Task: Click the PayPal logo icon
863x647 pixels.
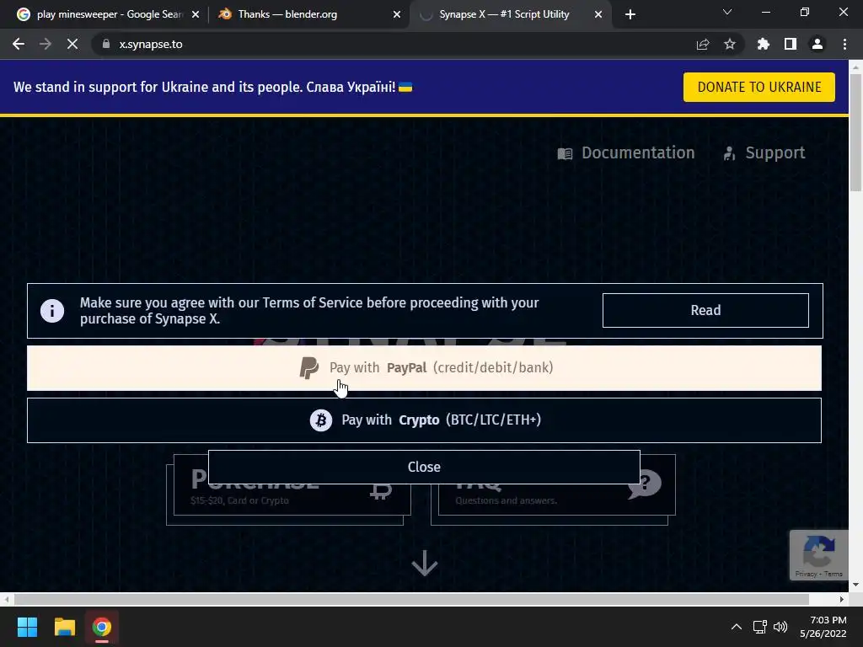Action: pyautogui.click(x=308, y=367)
